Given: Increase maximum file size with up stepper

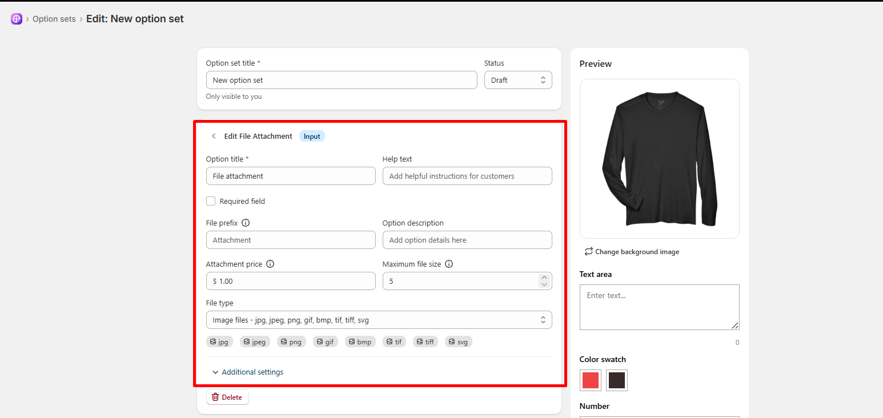Looking at the screenshot, I should click(544, 278).
